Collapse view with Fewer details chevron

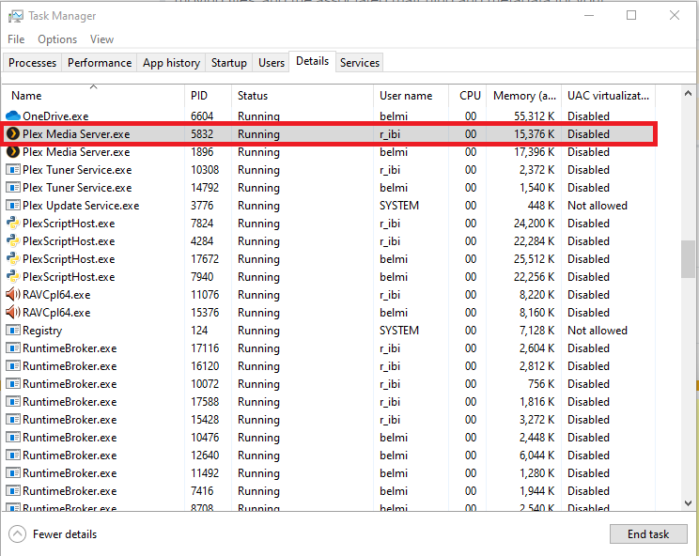click(x=18, y=533)
